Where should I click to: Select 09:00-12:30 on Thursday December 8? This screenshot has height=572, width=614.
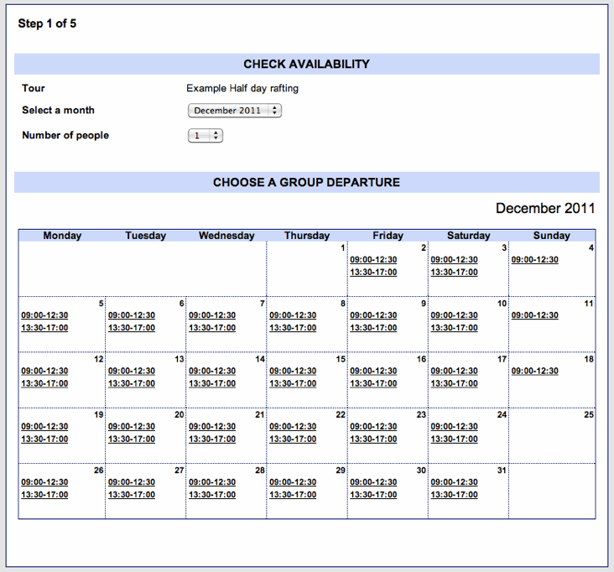tap(293, 315)
